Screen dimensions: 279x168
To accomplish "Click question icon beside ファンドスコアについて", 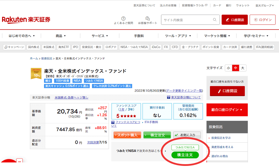I will (x=113, y=122).
